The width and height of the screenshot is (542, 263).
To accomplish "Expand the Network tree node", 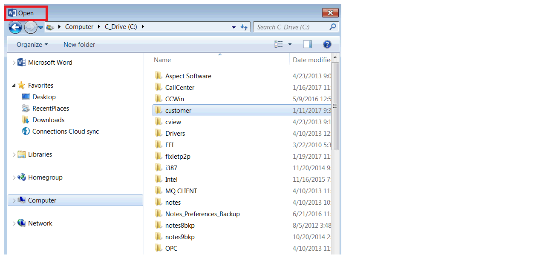I will (x=14, y=224).
